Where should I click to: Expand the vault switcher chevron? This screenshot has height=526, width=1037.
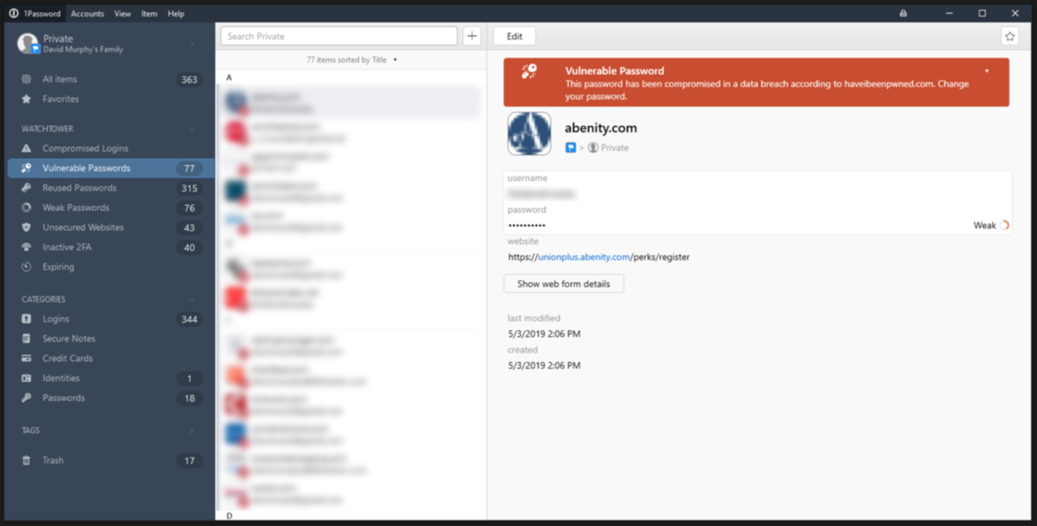[192, 44]
